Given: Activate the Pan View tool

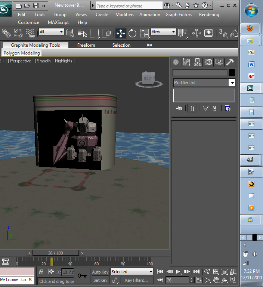Looking at the screenshot, I should 216,280.
